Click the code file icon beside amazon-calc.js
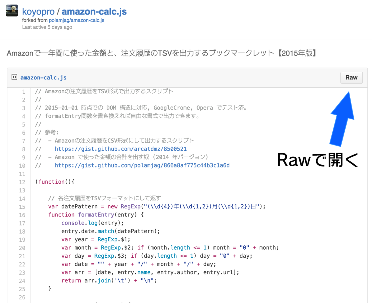This screenshot has width=372, height=303. coord(14,77)
